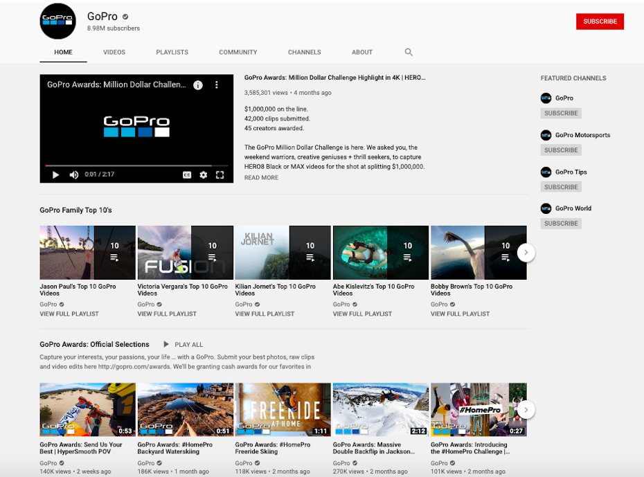This screenshot has width=644, height=477.
Task: Mute the video with the speaker icon
Action: click(74, 175)
